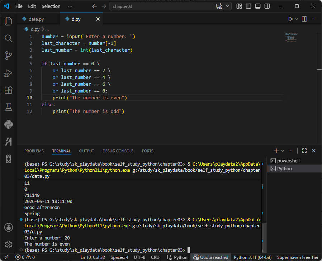Expand the Copilot dropdown chevron
The height and width of the screenshot is (261, 322).
(227, 6)
